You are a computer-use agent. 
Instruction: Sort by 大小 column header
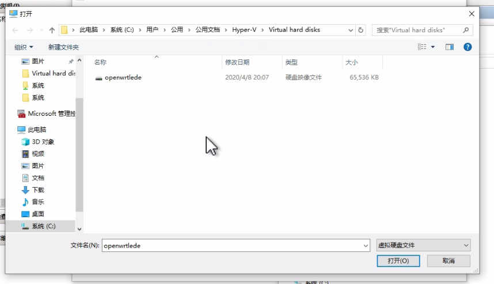[x=352, y=62]
